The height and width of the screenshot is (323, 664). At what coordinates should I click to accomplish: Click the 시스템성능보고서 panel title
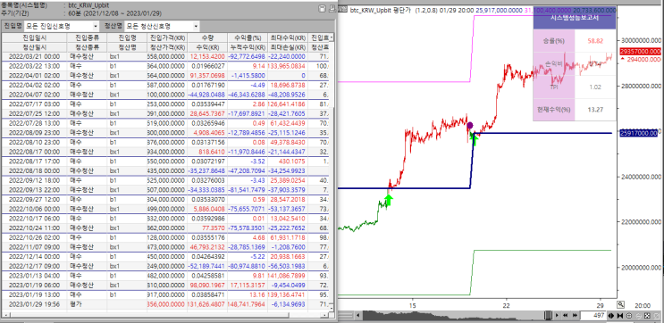(x=574, y=18)
